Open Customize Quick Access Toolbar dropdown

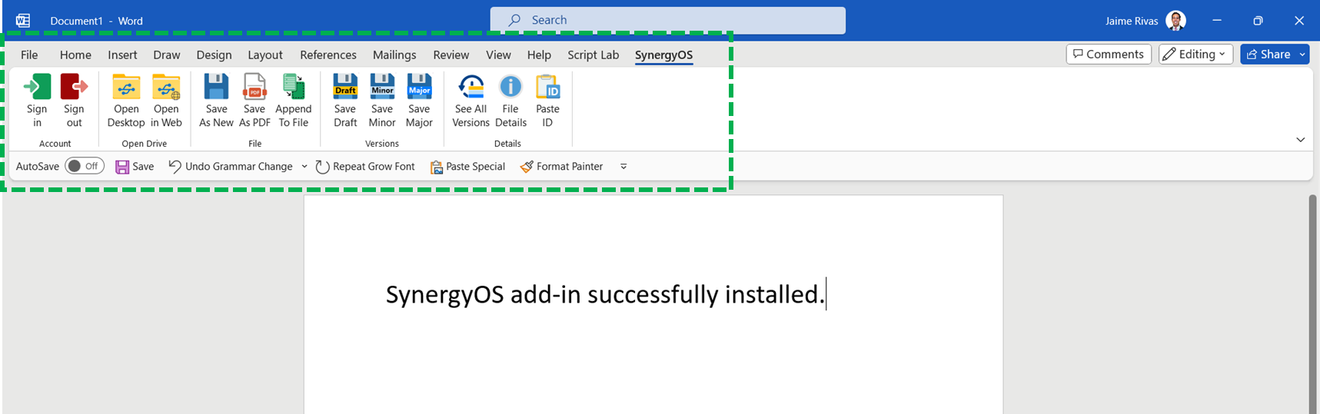(x=623, y=167)
